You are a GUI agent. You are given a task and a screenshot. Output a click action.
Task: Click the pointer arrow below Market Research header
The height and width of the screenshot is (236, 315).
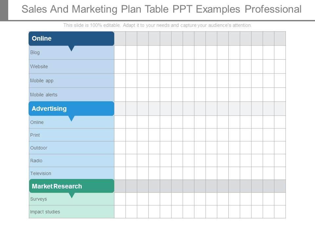pyautogui.click(x=72, y=195)
